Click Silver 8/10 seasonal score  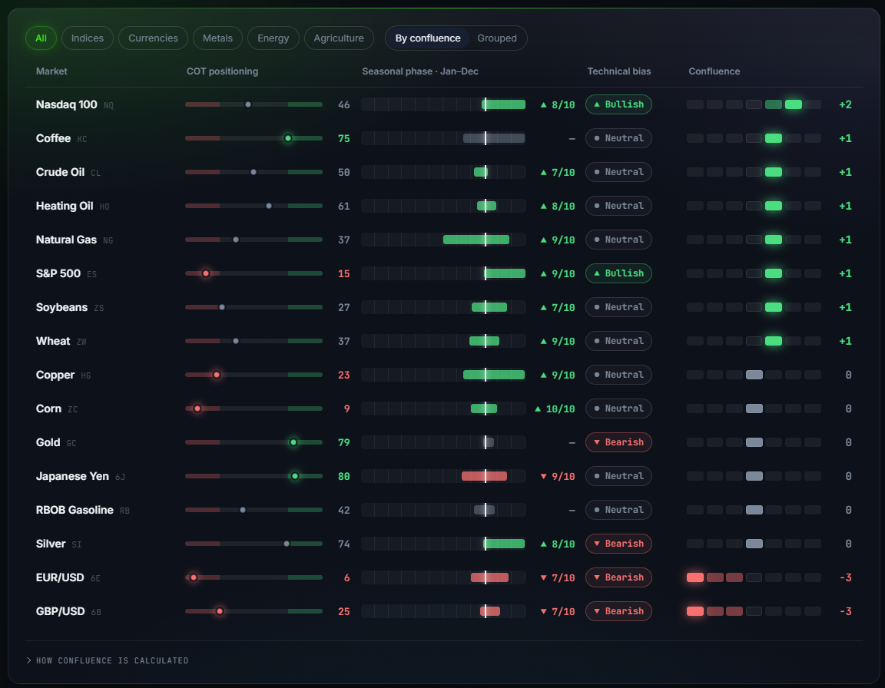558,544
